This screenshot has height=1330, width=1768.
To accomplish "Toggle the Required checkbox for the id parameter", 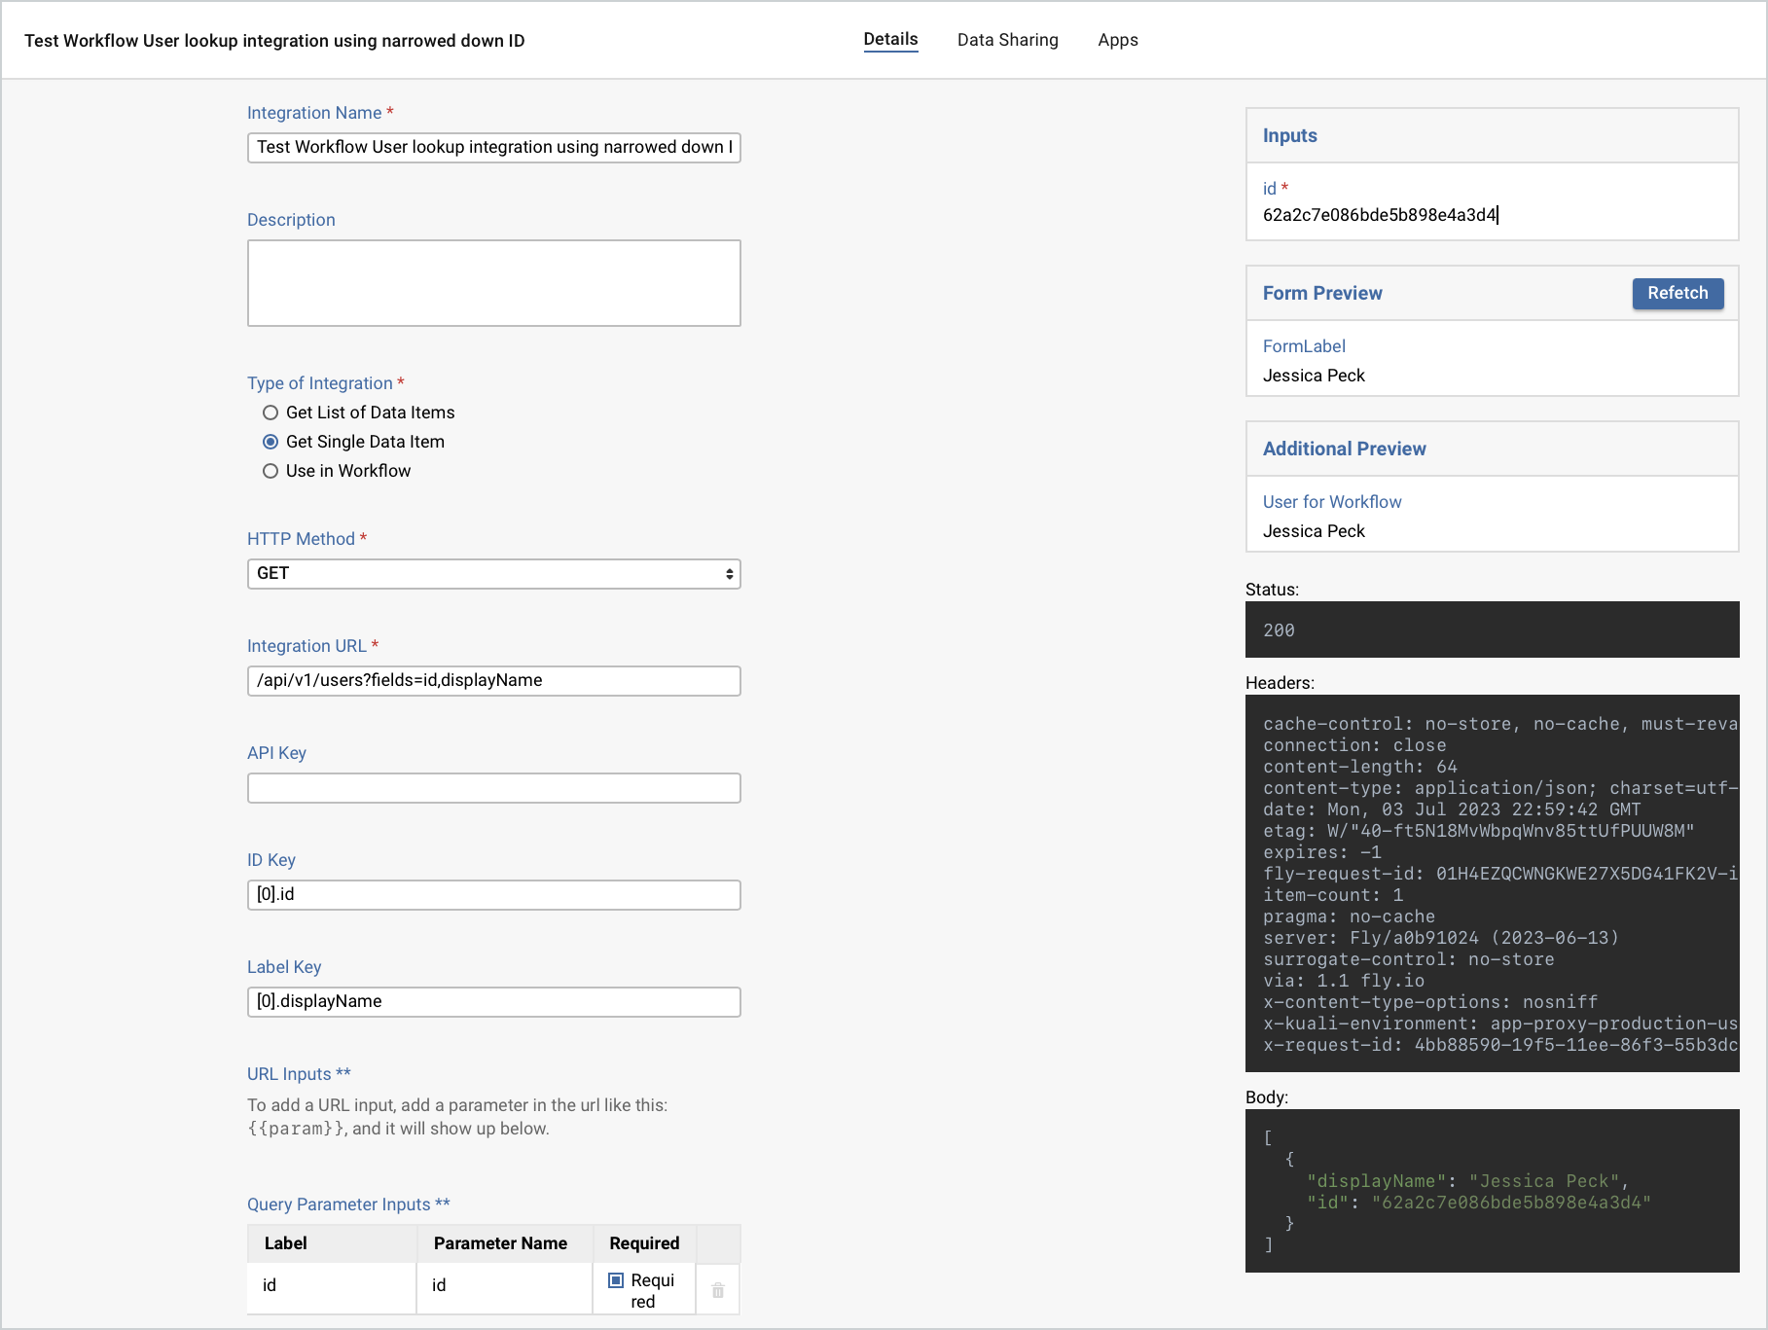I will 616,1279.
